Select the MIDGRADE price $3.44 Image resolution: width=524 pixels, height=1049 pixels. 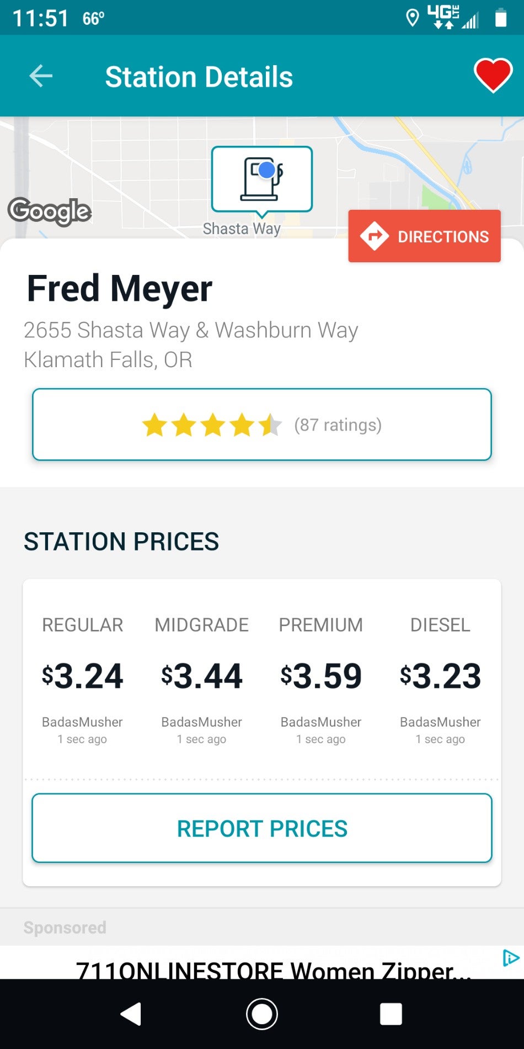click(x=202, y=676)
